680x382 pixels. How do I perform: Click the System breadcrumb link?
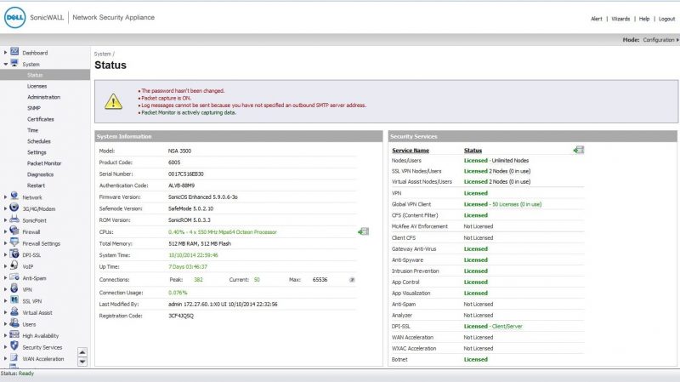[102, 54]
